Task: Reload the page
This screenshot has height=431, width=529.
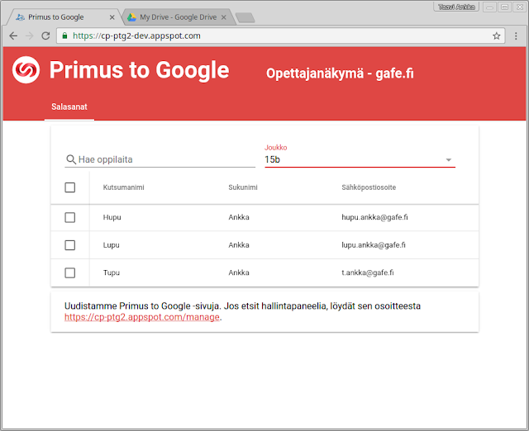Action: [x=46, y=36]
